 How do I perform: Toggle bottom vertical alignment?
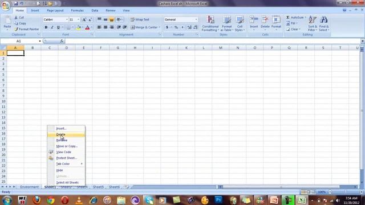click(x=112, y=19)
